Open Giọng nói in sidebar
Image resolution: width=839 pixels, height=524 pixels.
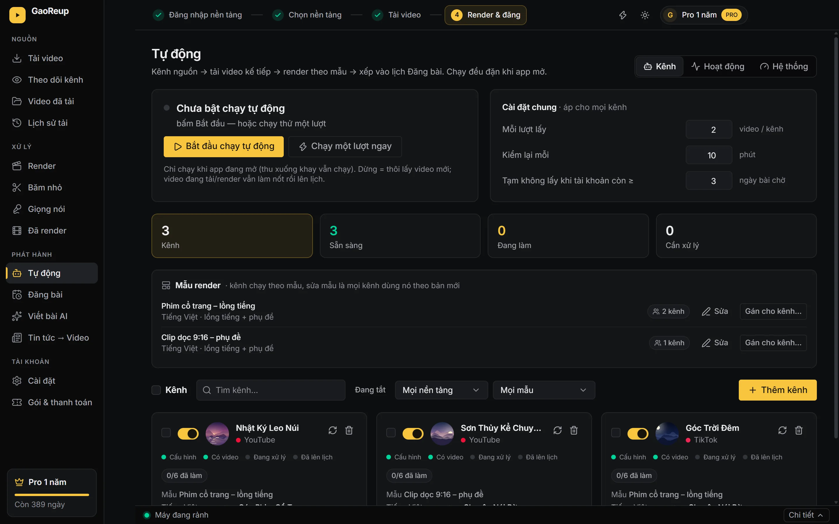click(52, 209)
